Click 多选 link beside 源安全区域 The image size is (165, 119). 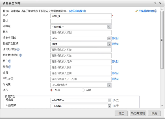[115, 38]
